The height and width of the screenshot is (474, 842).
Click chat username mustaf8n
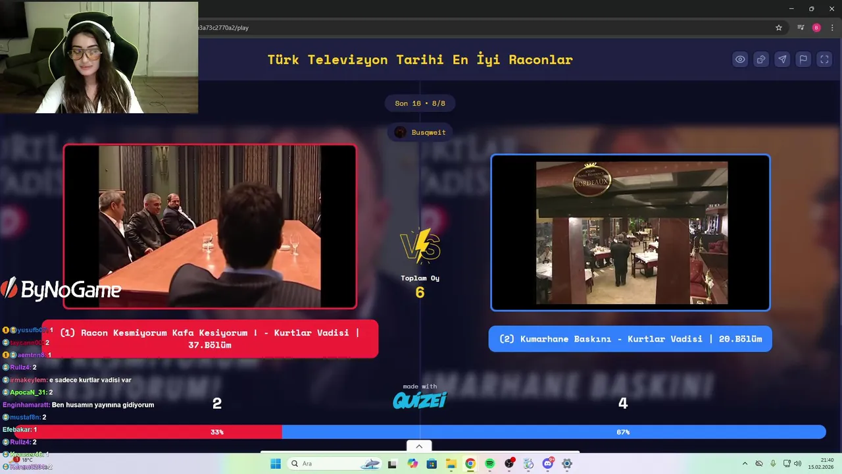(x=24, y=417)
